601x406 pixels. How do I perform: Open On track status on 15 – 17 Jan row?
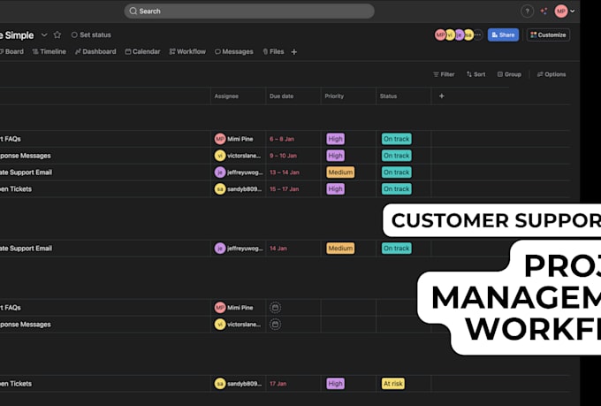(x=396, y=188)
